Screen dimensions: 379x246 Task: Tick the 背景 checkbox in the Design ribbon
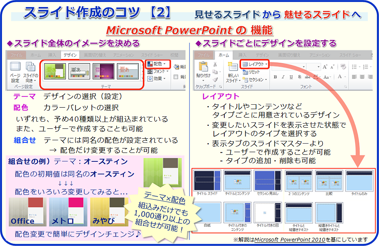coord(176,77)
